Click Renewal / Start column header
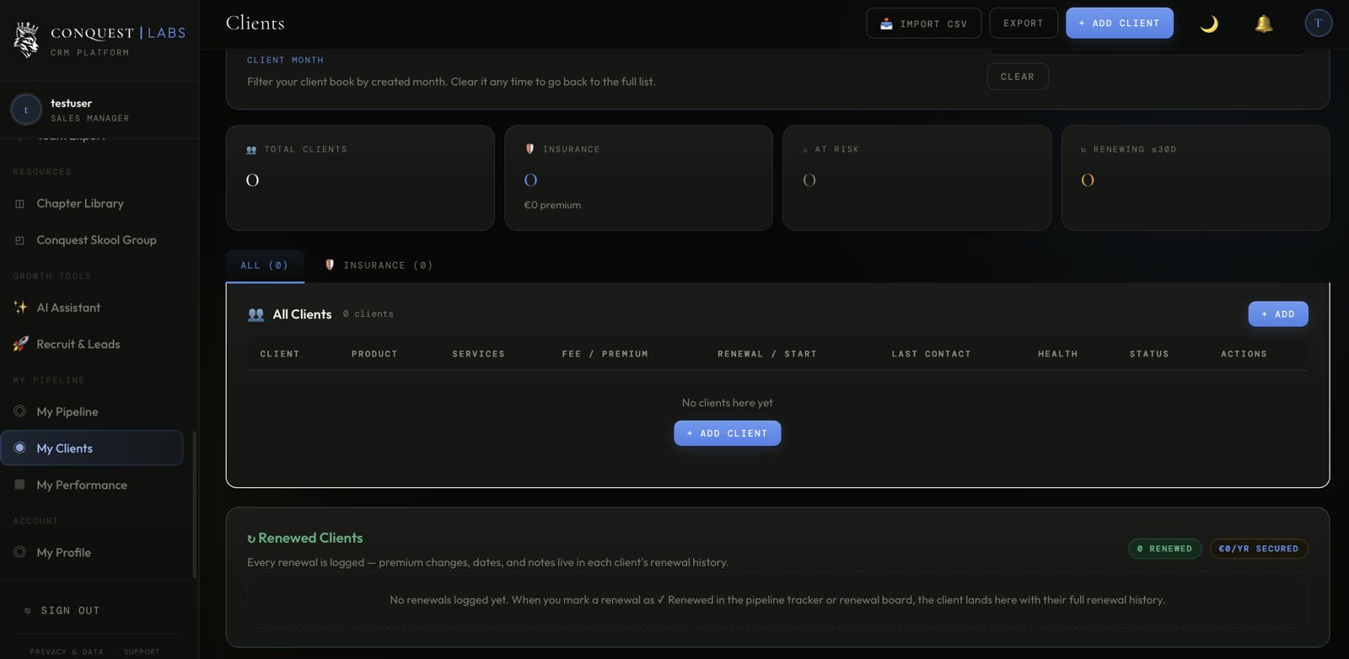 pyautogui.click(x=766, y=354)
